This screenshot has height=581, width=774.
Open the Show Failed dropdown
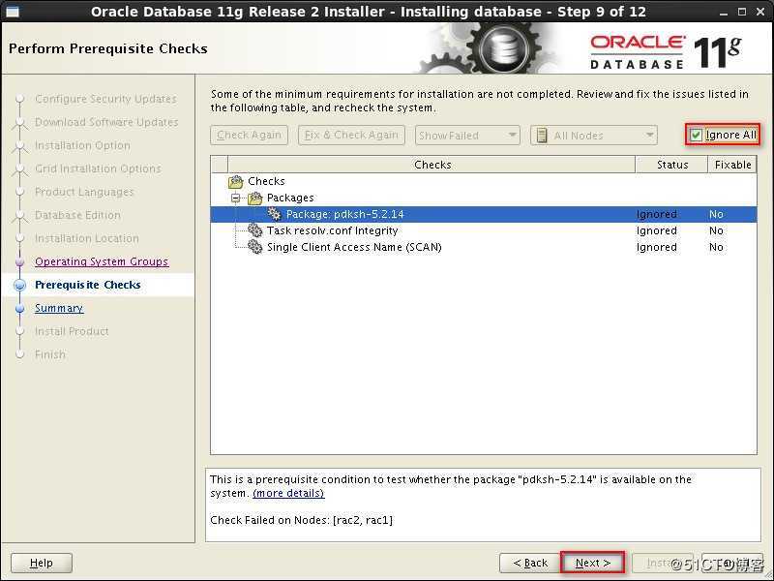[467, 135]
